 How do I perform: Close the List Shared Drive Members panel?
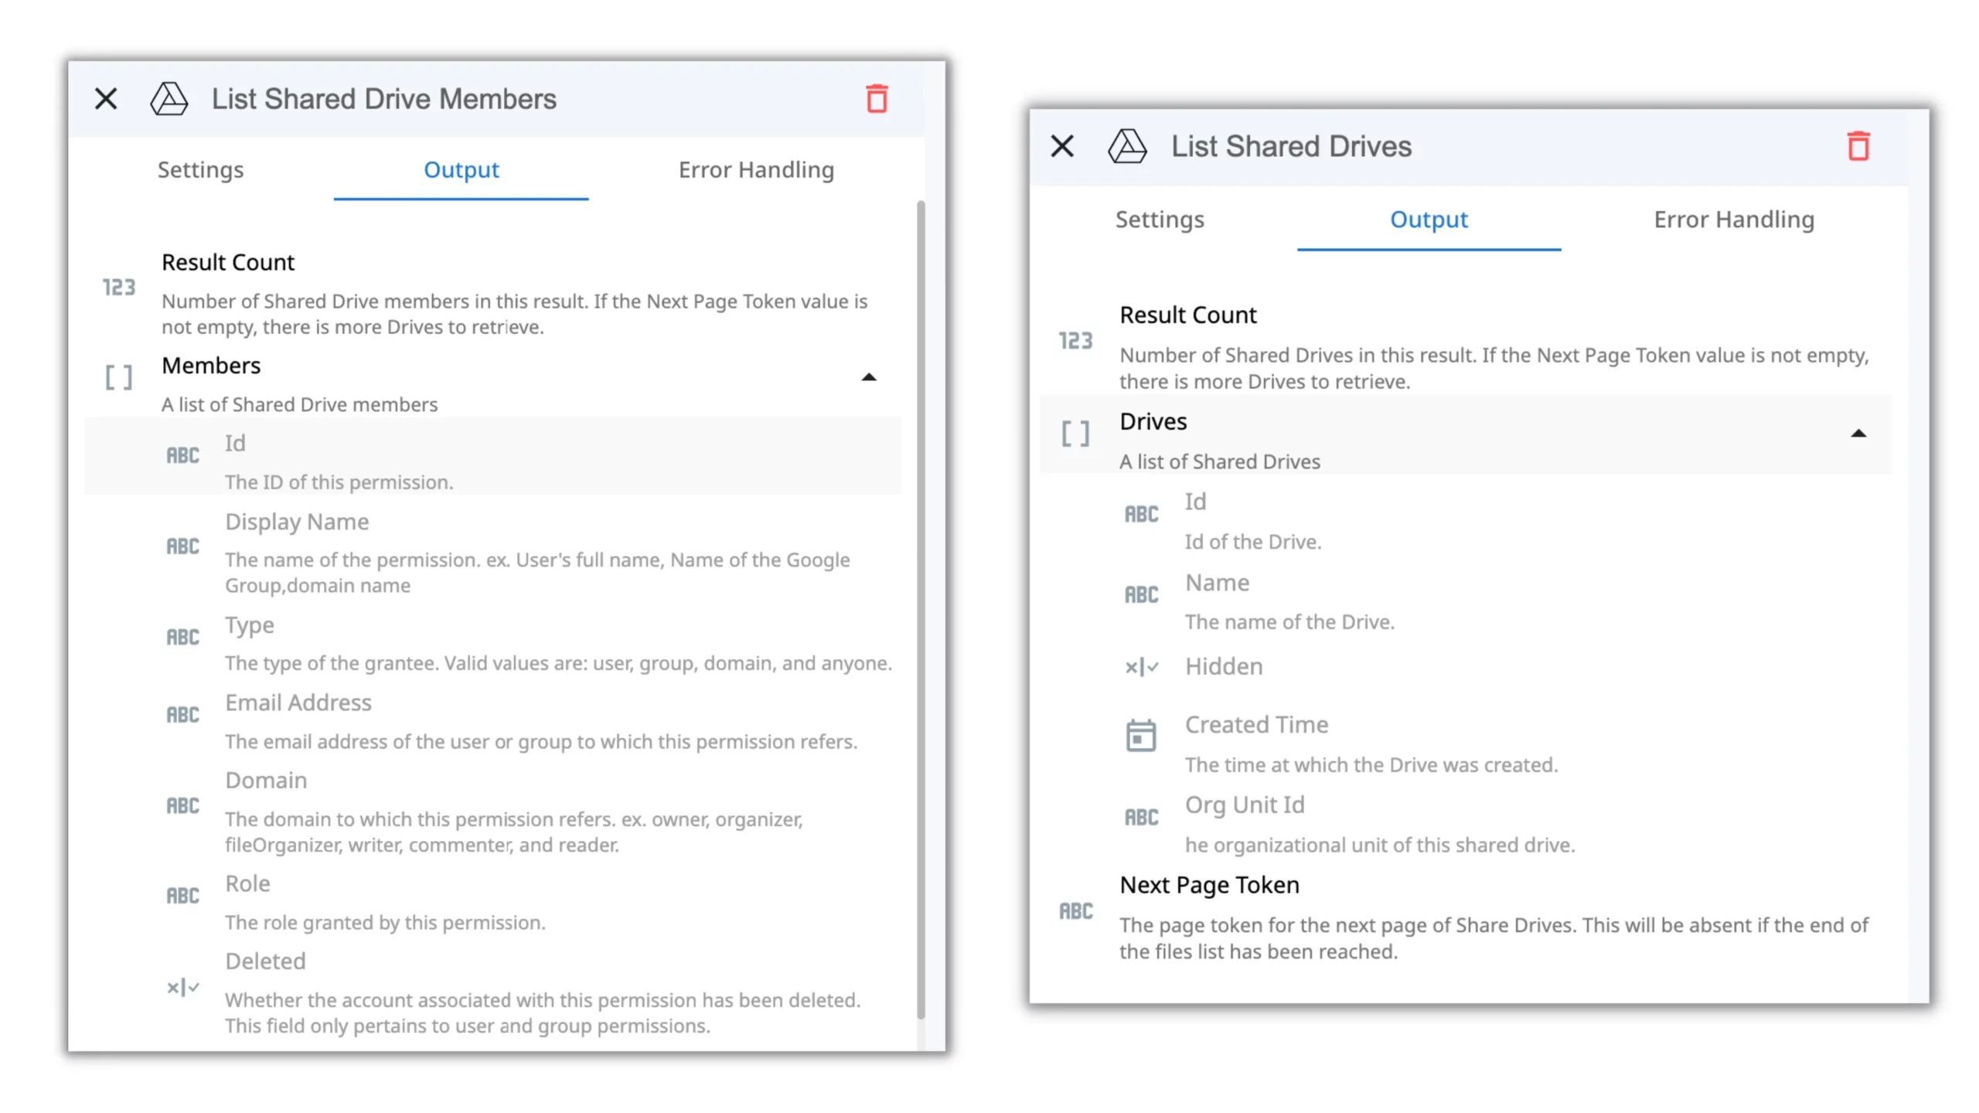point(106,99)
